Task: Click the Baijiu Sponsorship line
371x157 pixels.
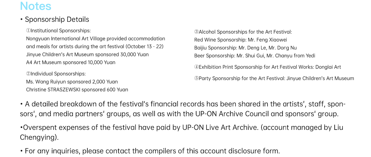Action: pyautogui.click(x=245, y=48)
